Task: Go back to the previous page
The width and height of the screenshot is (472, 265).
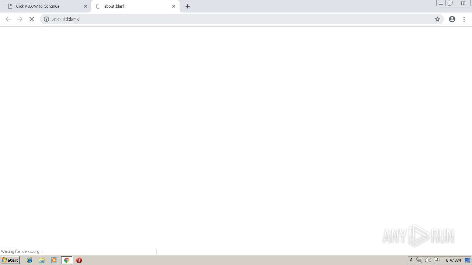Action: tap(8, 19)
